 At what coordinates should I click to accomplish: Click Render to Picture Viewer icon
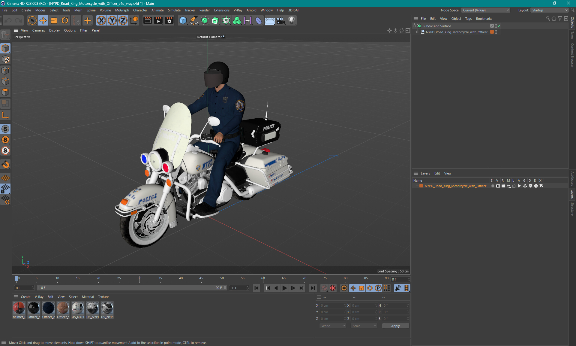click(158, 20)
